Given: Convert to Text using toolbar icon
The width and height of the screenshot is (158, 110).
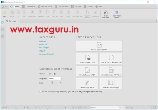Looking at the screenshot, I should pos(62,14).
